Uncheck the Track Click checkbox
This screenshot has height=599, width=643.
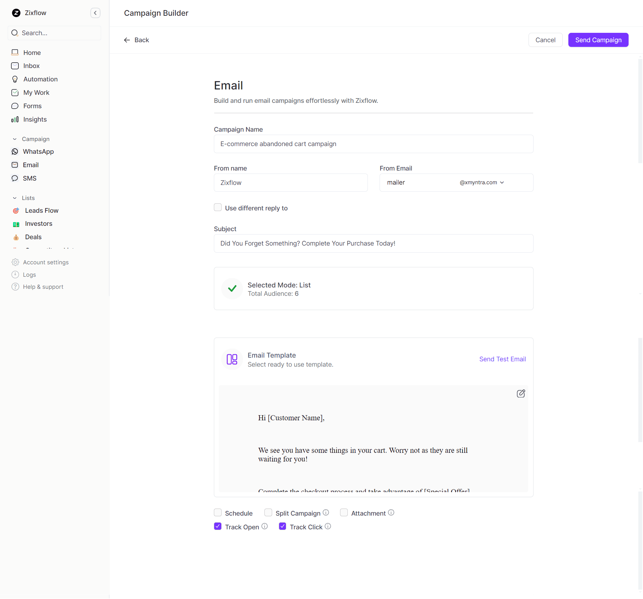[x=283, y=526]
